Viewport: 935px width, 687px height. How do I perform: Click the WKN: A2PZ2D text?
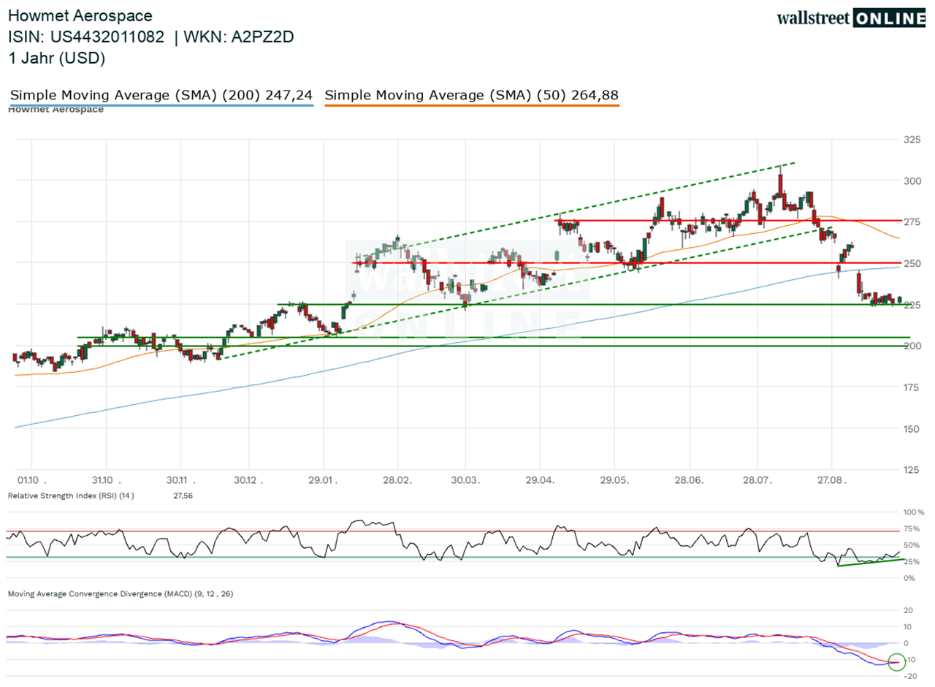click(x=239, y=37)
